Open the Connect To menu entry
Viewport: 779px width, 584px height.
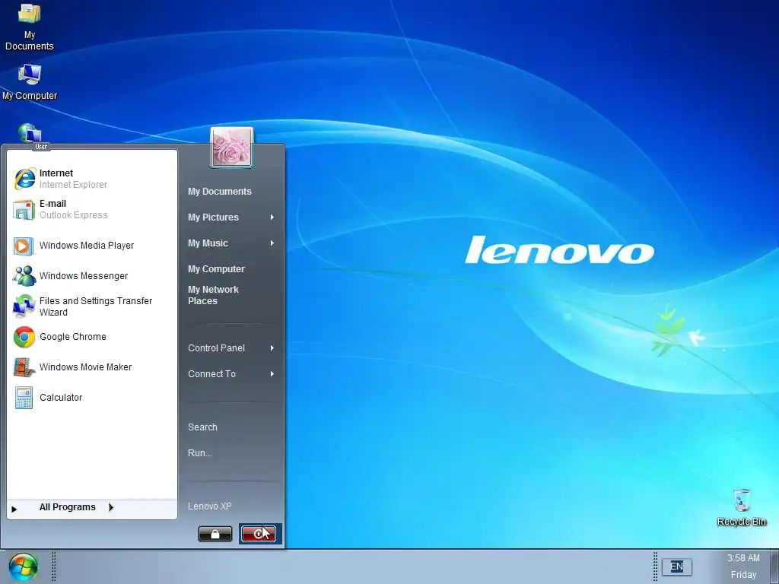click(231, 374)
